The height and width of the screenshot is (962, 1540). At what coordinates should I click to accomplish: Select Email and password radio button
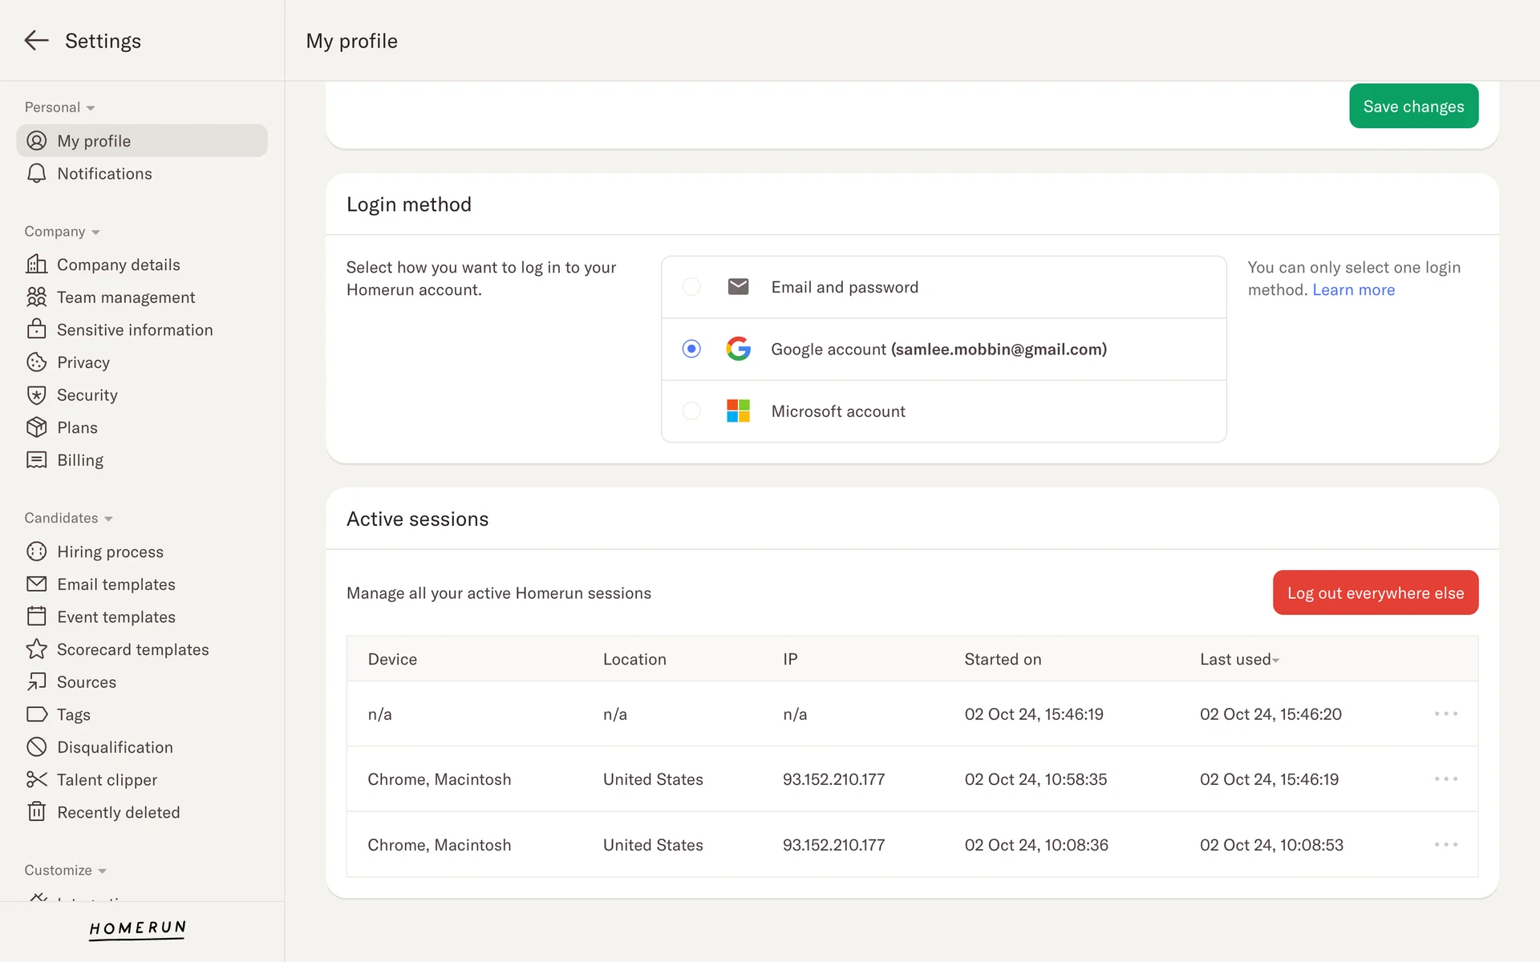pyautogui.click(x=691, y=287)
